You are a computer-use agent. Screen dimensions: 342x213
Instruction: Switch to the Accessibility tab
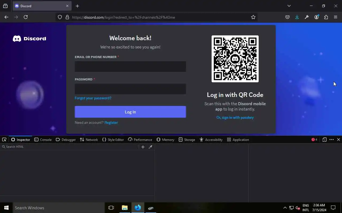tap(211, 140)
